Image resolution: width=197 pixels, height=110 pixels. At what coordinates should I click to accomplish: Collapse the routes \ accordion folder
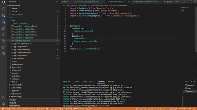[20, 23]
